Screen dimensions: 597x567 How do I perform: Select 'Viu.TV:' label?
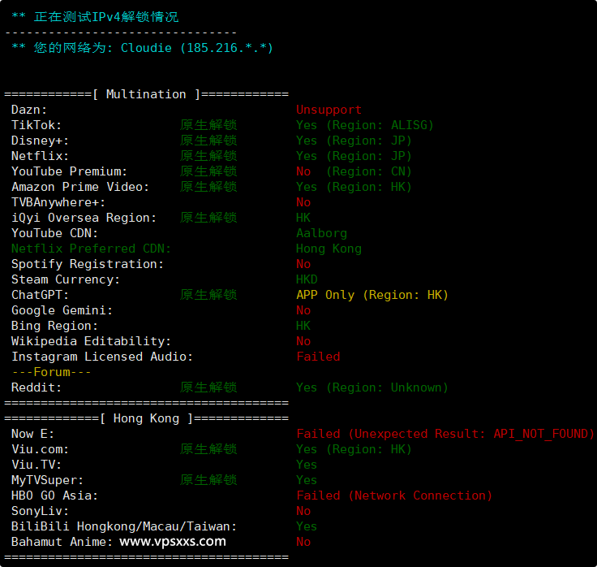(37, 465)
